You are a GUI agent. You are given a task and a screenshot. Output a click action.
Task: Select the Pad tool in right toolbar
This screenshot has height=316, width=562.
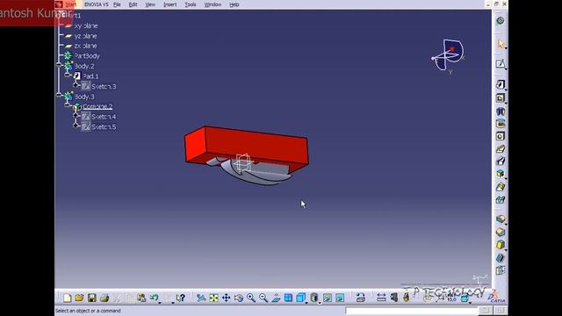[x=501, y=84]
